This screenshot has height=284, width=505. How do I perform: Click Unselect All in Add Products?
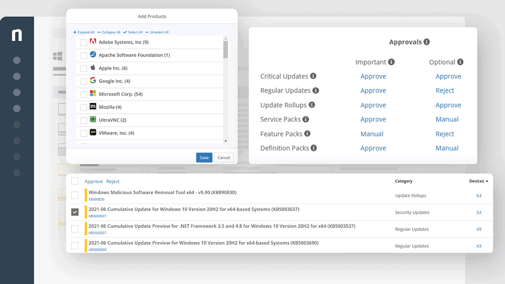(157, 32)
